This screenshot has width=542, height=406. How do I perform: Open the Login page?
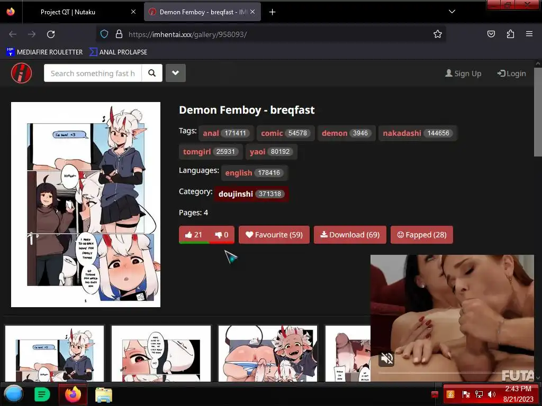coord(512,73)
